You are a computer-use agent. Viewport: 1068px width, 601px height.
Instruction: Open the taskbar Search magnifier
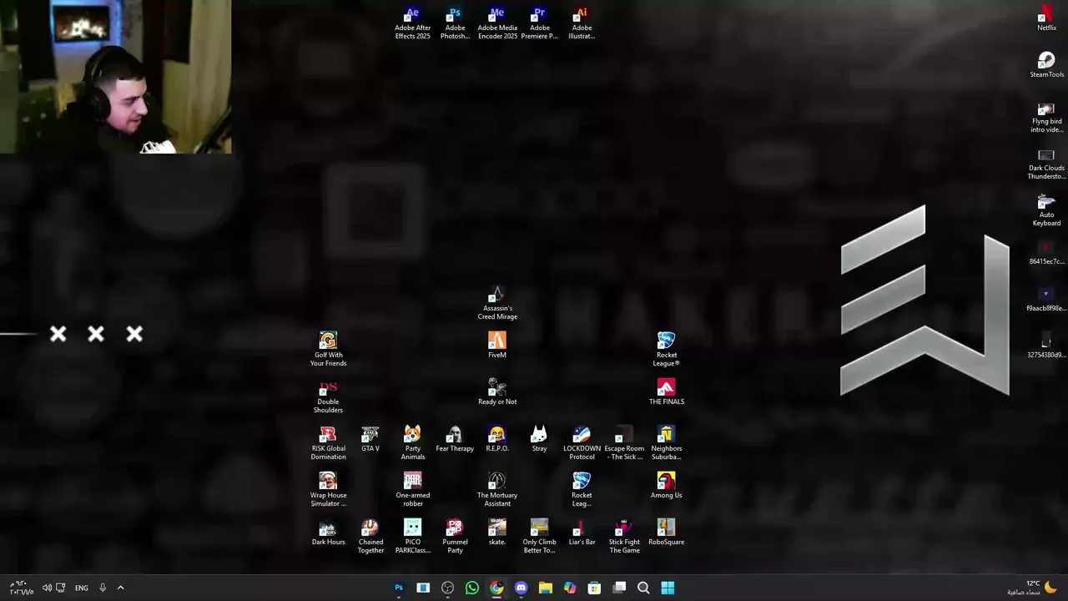[x=643, y=588]
